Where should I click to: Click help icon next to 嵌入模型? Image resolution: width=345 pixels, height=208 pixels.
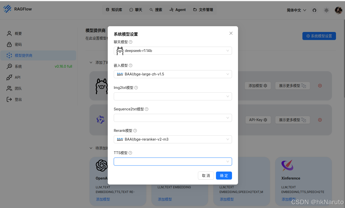click(131, 65)
